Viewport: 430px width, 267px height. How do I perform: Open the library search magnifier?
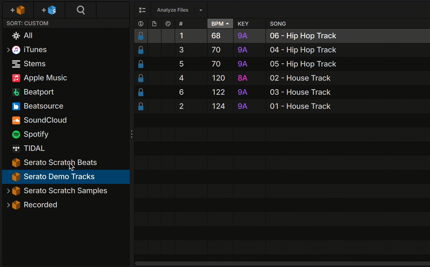pos(80,10)
